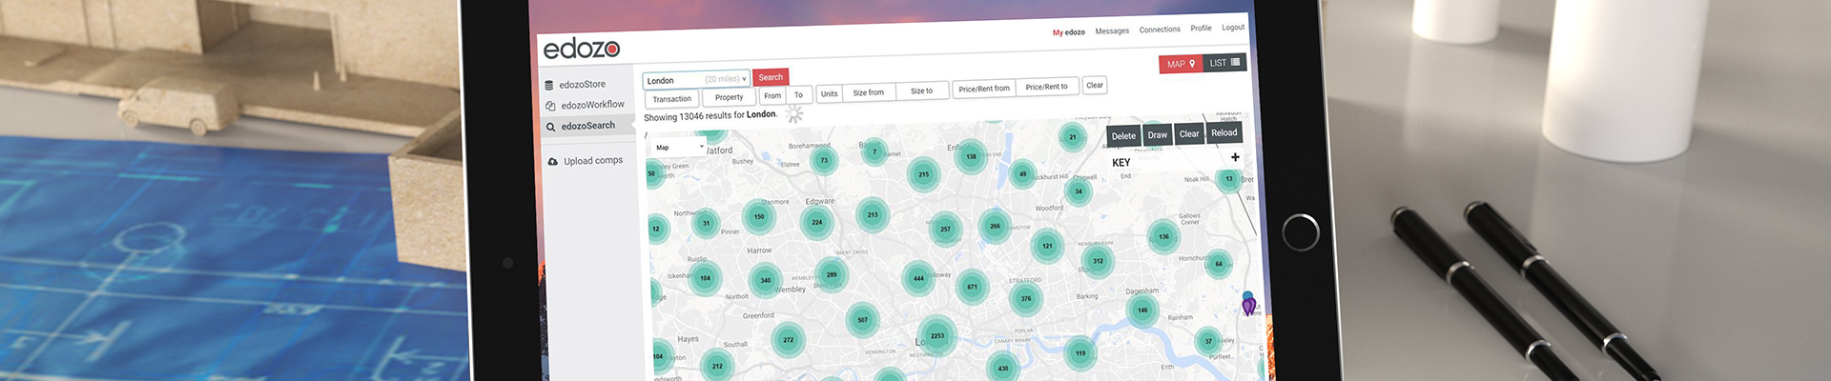
Task: Click the edozoSearch magnifier icon
Action: coord(550,127)
